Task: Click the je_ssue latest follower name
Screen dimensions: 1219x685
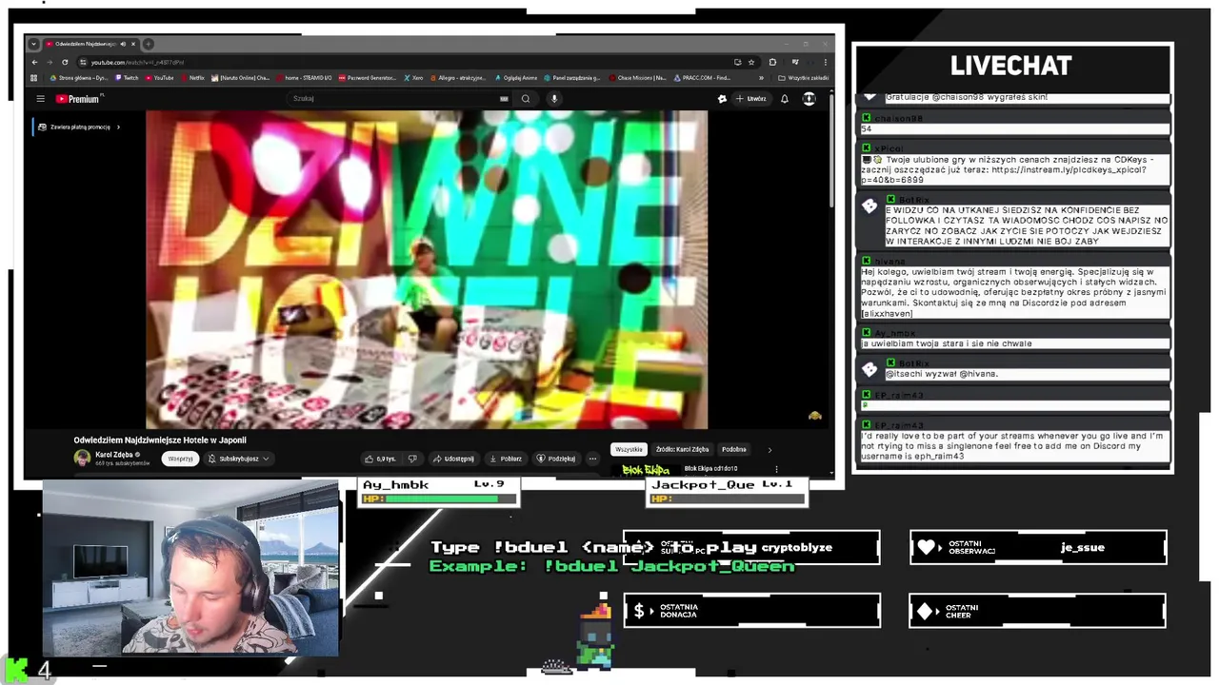Action: pyautogui.click(x=1083, y=548)
